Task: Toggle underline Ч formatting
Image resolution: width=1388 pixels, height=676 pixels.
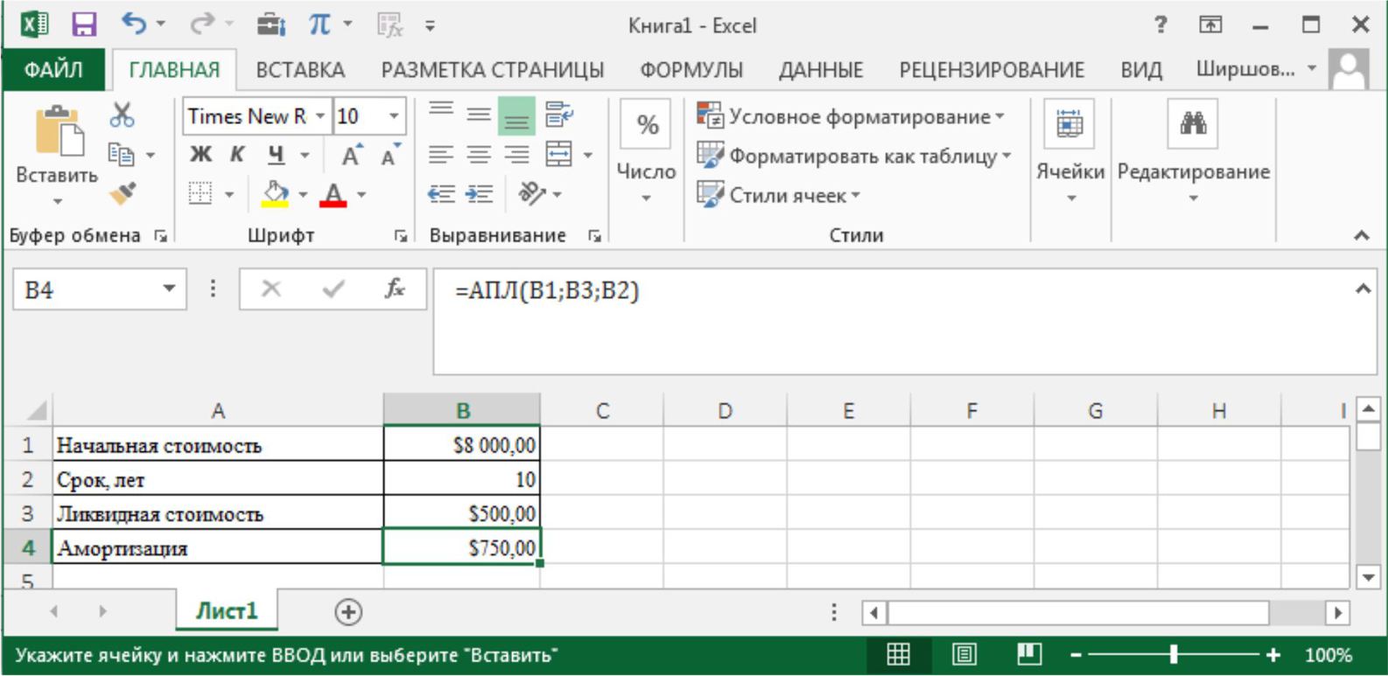Action: [277, 155]
